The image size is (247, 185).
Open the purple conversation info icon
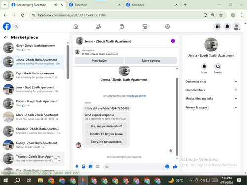[x=173, y=41]
